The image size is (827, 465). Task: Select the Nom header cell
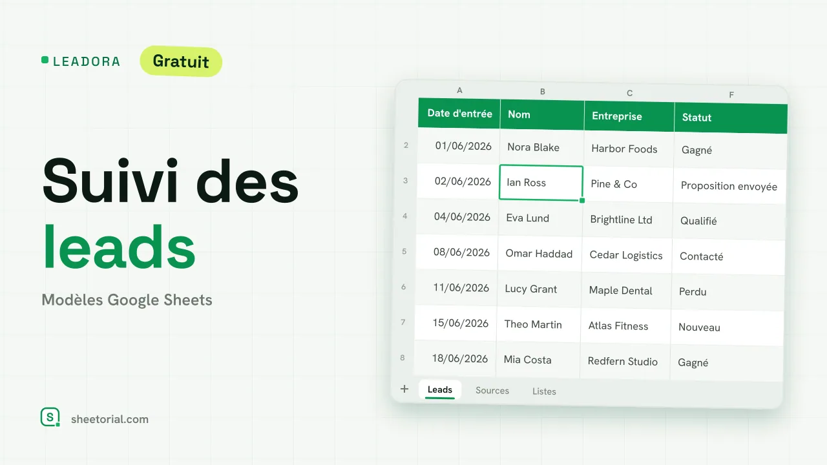pyautogui.click(x=543, y=115)
